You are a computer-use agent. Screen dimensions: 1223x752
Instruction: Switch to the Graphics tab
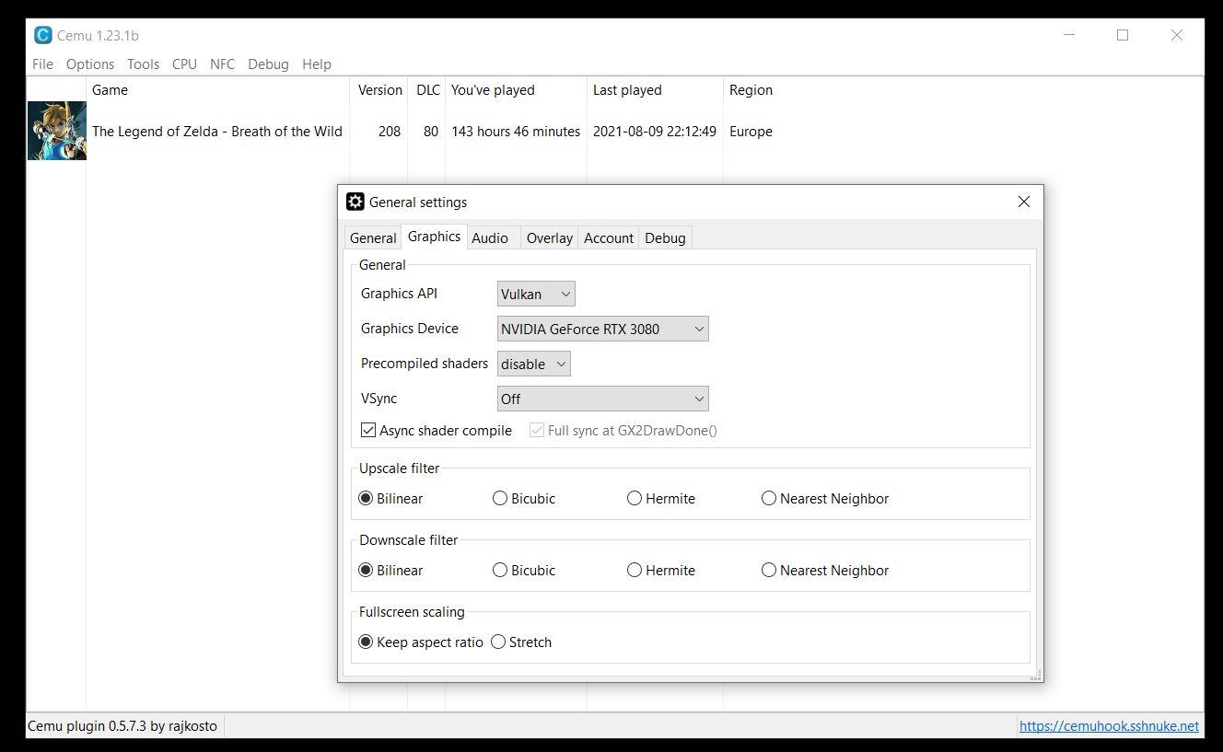[434, 237]
